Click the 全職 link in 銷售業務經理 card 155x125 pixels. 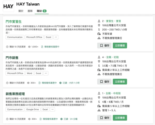coord(108,93)
